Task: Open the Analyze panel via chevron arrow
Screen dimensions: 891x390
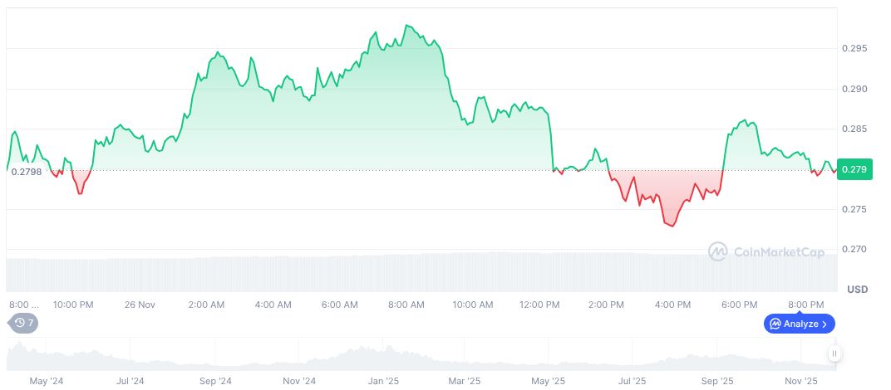Action: 825,324
